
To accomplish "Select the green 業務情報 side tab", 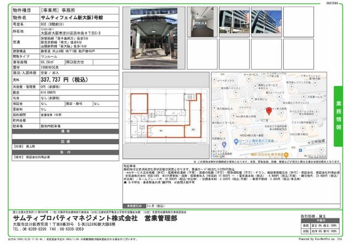I will 338,115.
